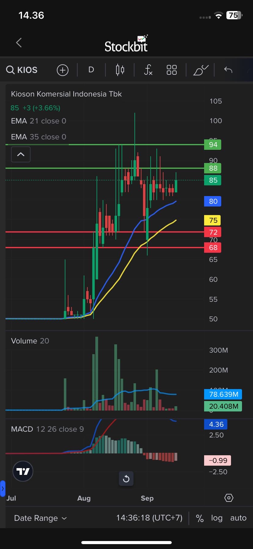Add a symbol to compare with the plus icon

click(63, 70)
